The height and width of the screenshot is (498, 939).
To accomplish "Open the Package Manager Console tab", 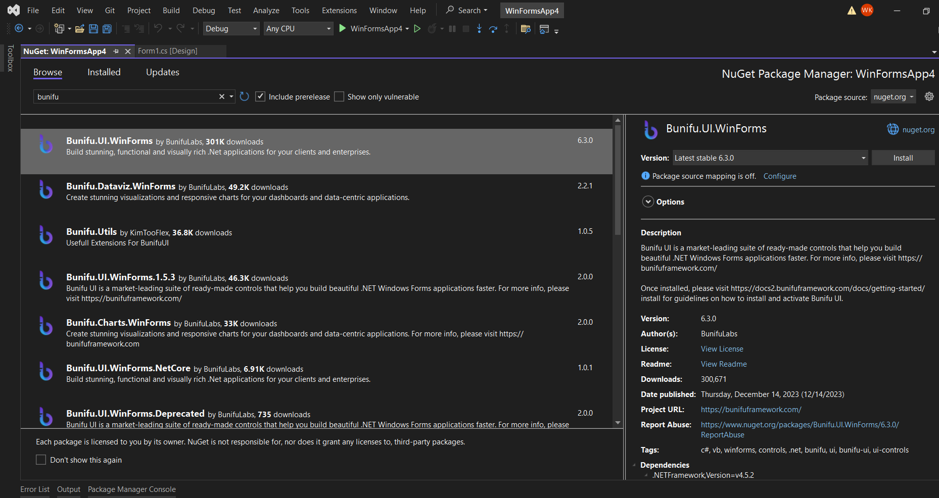I will [x=132, y=489].
